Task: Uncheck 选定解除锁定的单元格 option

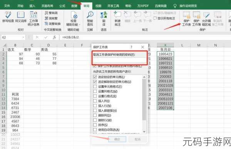Action: click(95, 82)
